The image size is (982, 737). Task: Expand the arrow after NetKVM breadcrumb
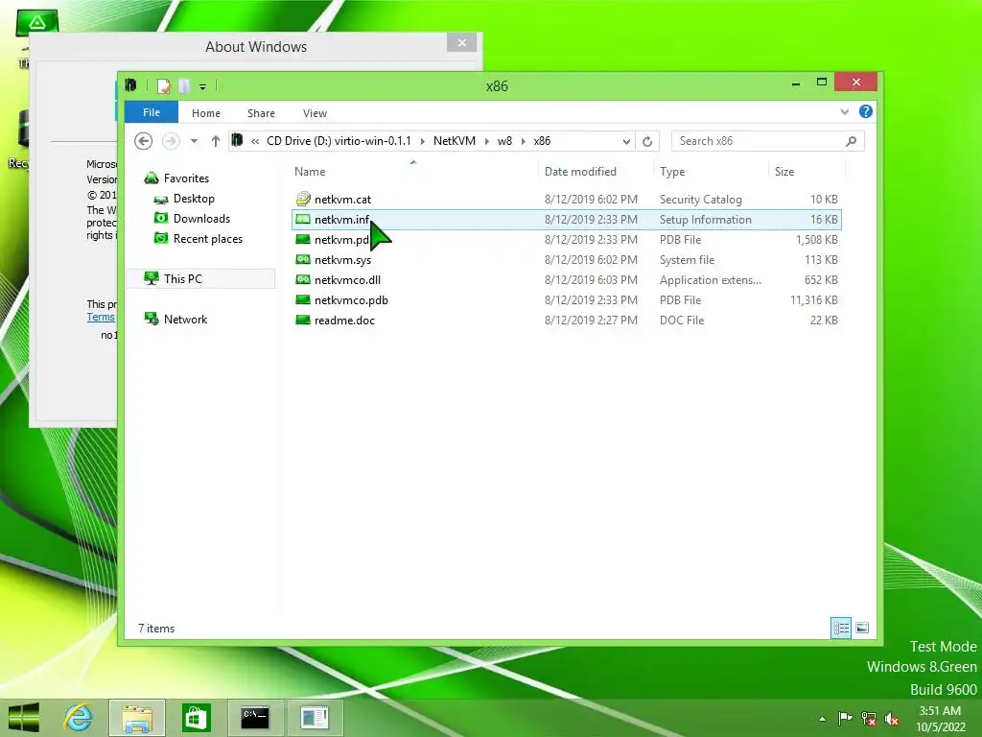pyautogui.click(x=486, y=141)
